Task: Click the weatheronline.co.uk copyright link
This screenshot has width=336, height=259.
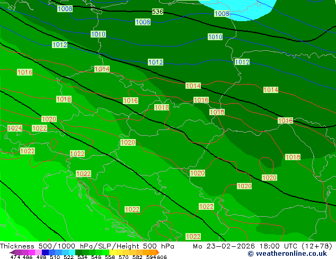Action: tap(287, 254)
